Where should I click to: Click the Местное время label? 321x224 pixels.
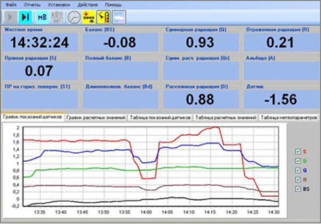coord(24,30)
